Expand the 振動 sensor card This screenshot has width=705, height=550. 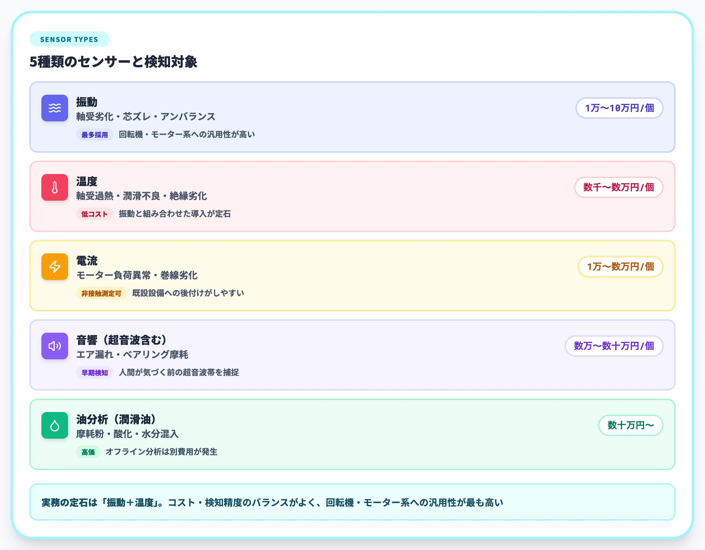point(352,117)
